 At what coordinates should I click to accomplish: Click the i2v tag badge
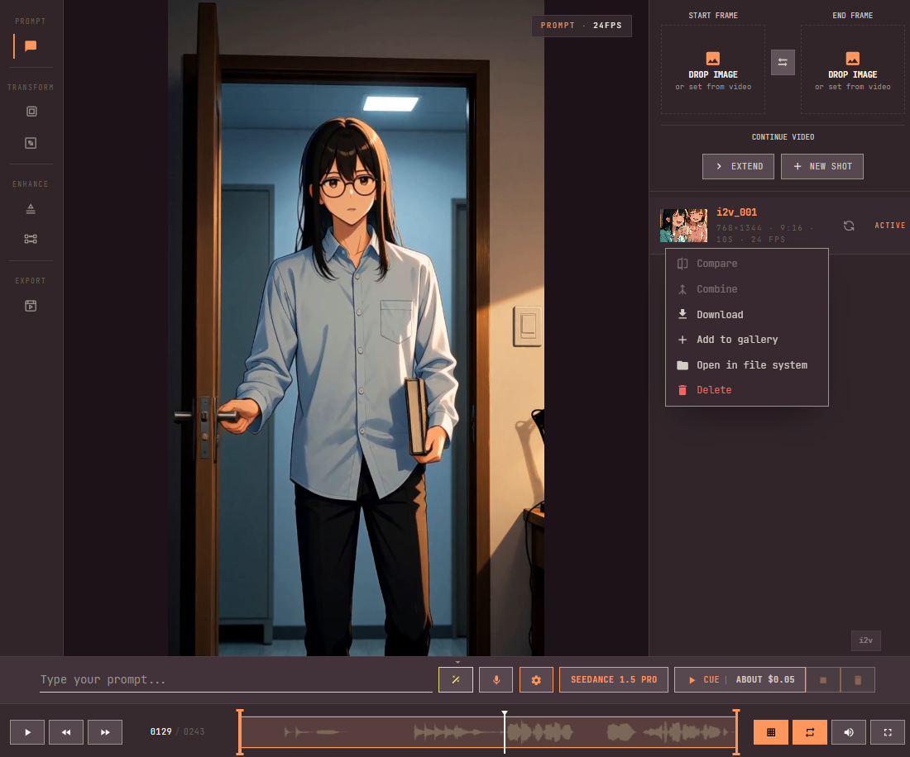[x=865, y=640]
